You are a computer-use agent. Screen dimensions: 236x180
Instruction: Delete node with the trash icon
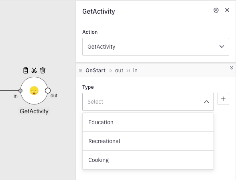(x=43, y=70)
